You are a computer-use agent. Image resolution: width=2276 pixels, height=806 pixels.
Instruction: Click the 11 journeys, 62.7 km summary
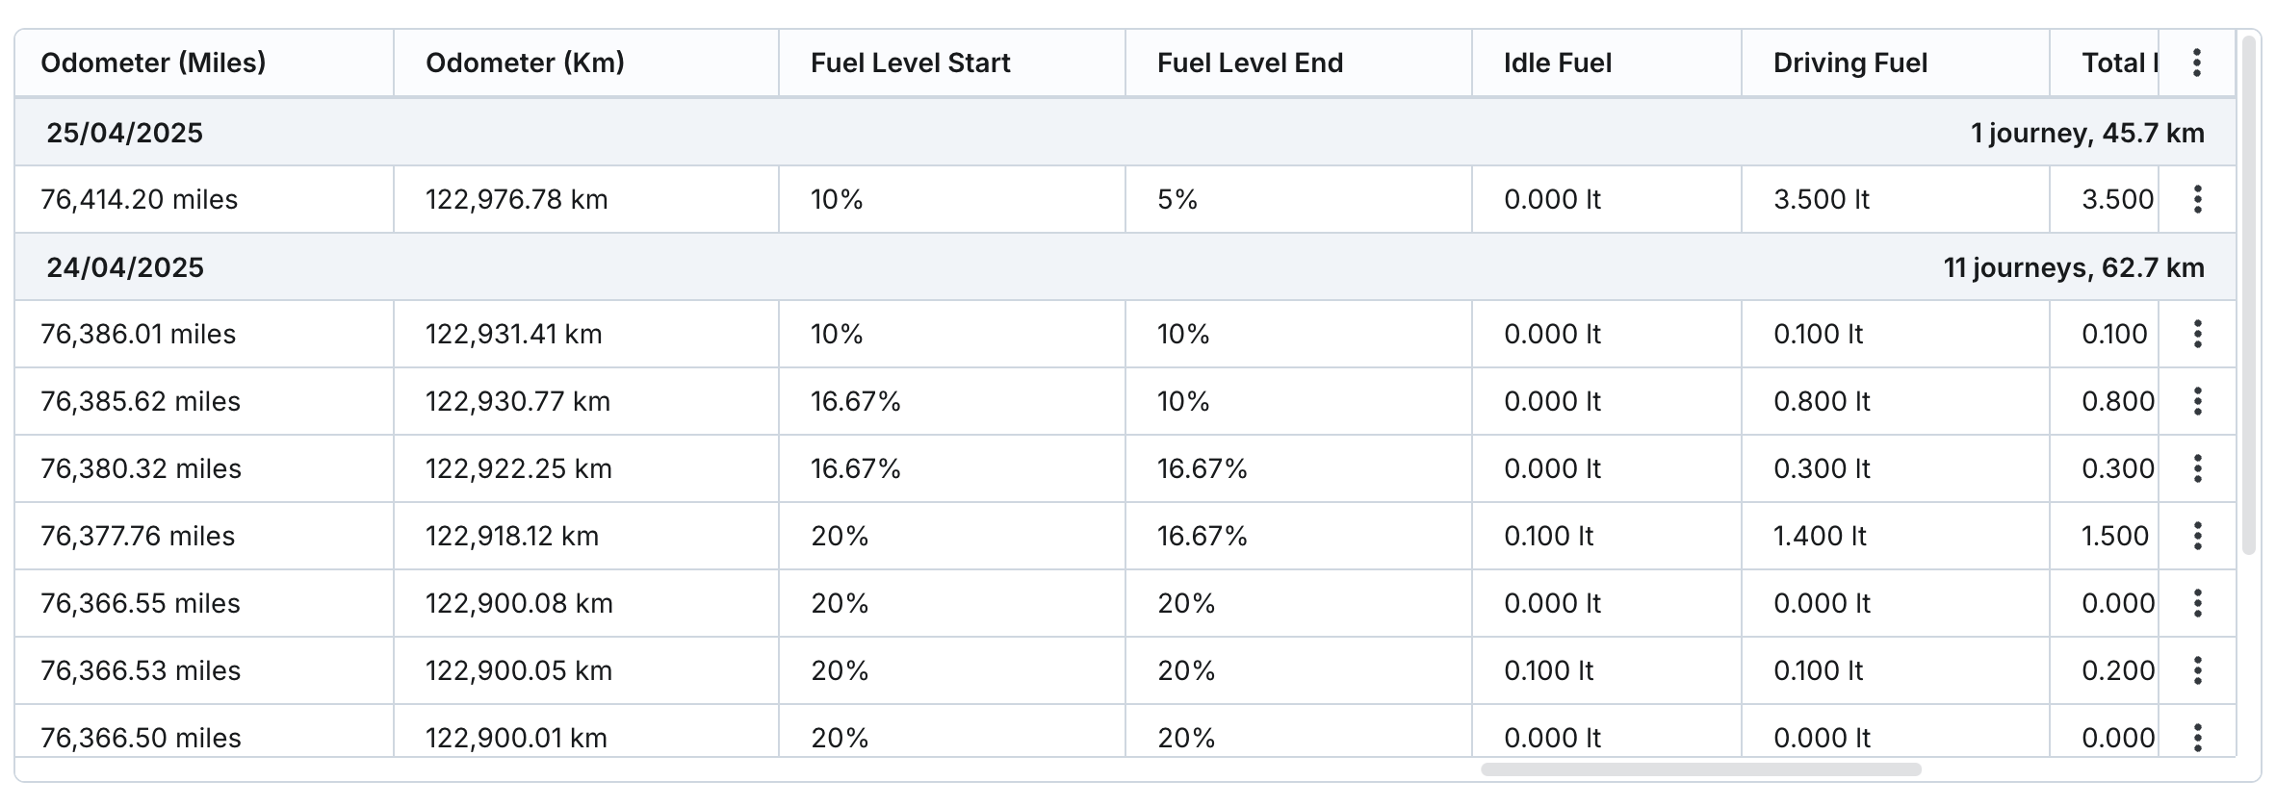click(2073, 267)
